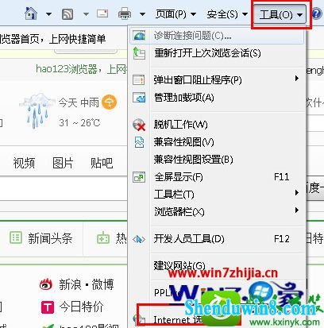Toggle 脱机工作(W) offline mode
The image size is (324, 328).
[217, 125]
